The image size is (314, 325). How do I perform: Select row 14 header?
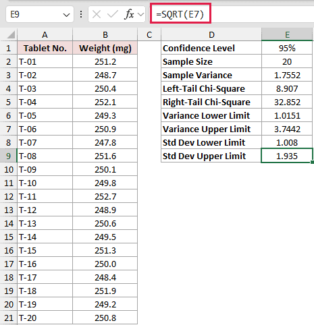[x=9, y=223]
